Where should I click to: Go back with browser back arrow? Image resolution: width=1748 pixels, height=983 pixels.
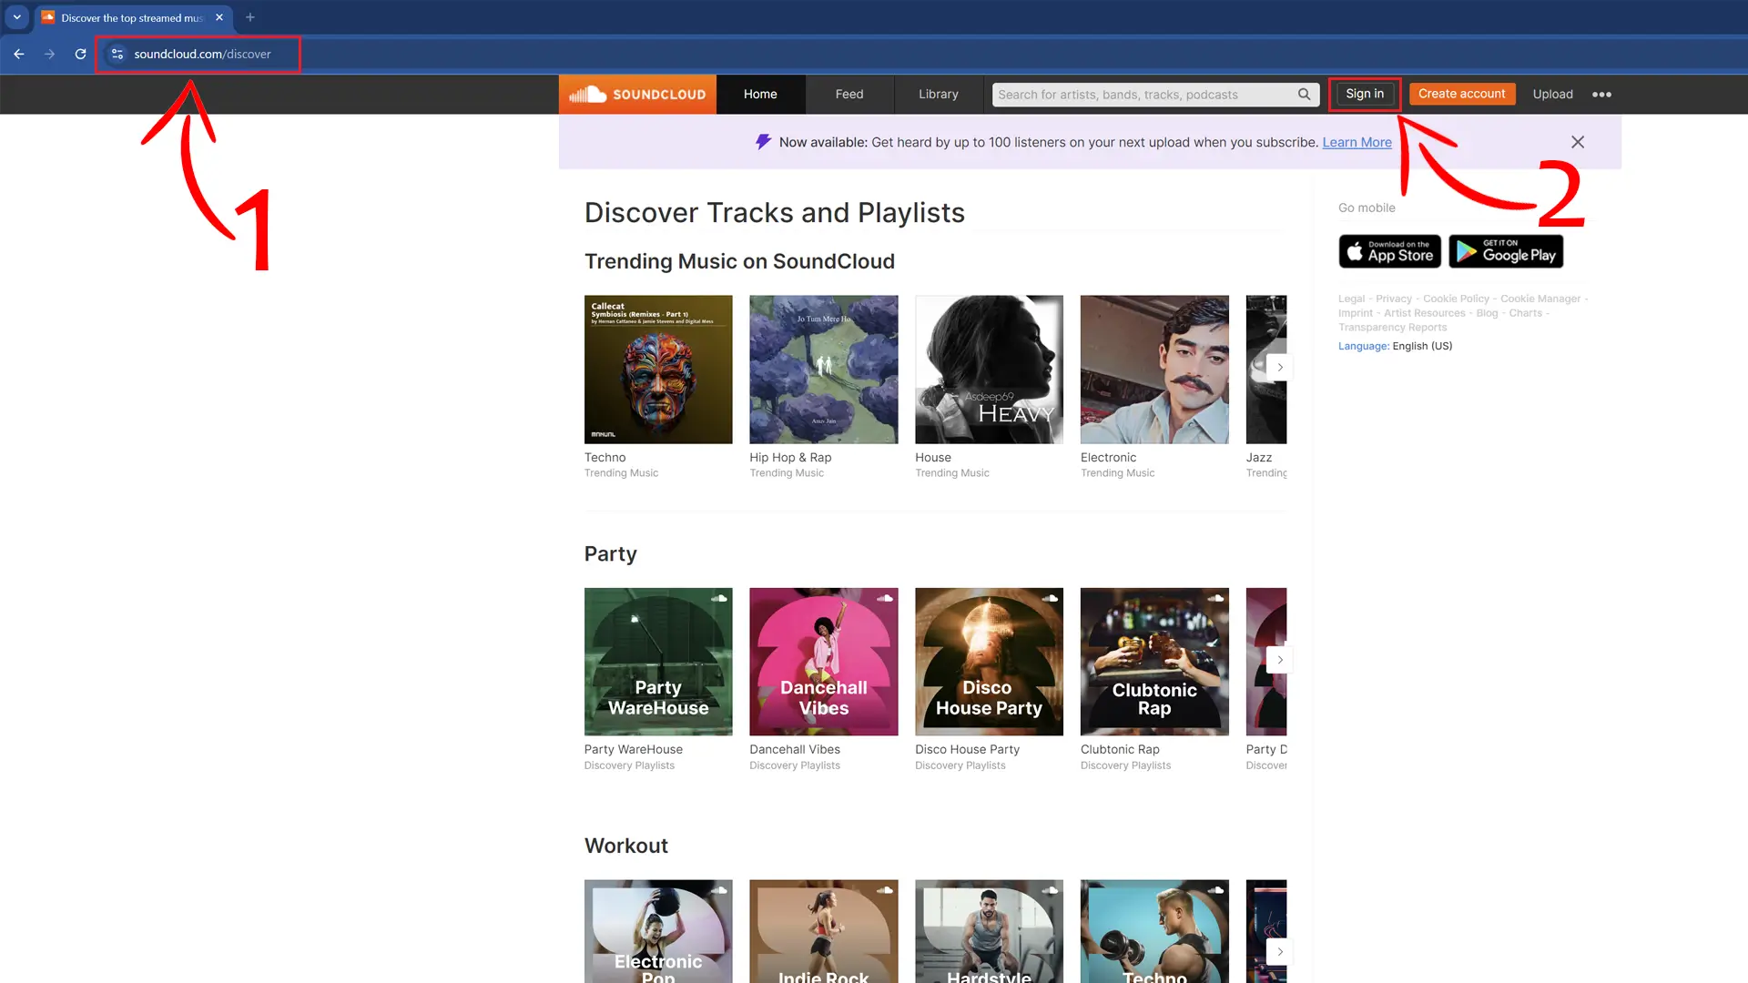click(x=19, y=55)
